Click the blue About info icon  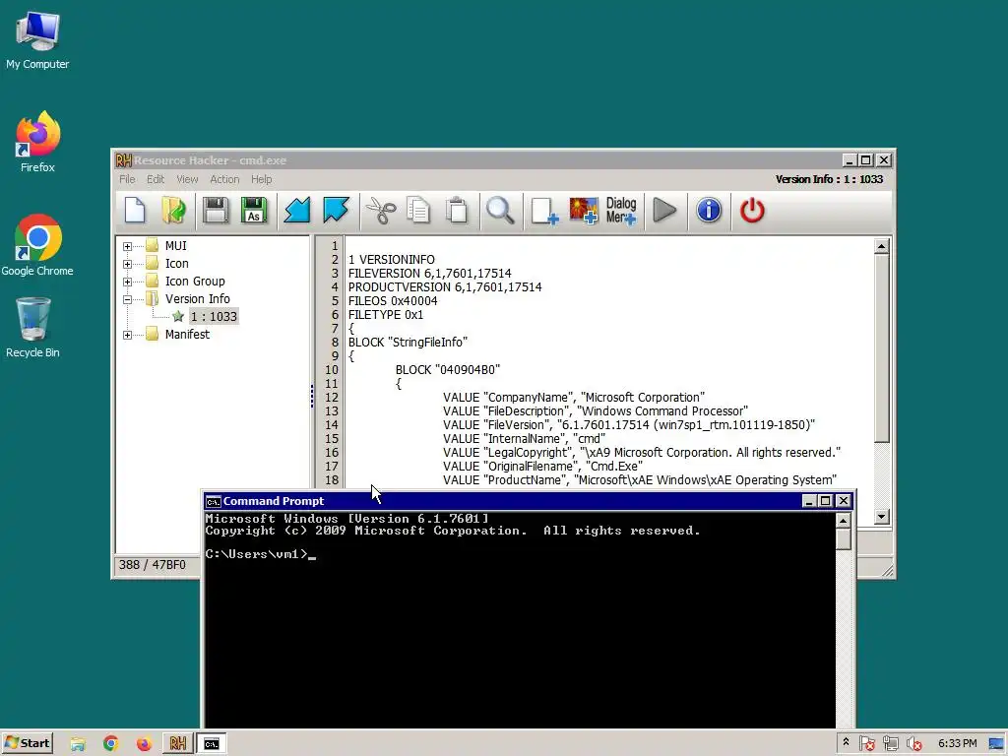tap(709, 211)
